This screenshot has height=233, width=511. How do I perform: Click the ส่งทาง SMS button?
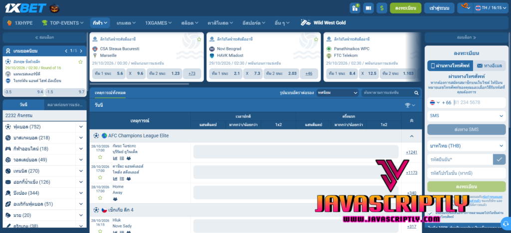pyautogui.click(x=467, y=129)
